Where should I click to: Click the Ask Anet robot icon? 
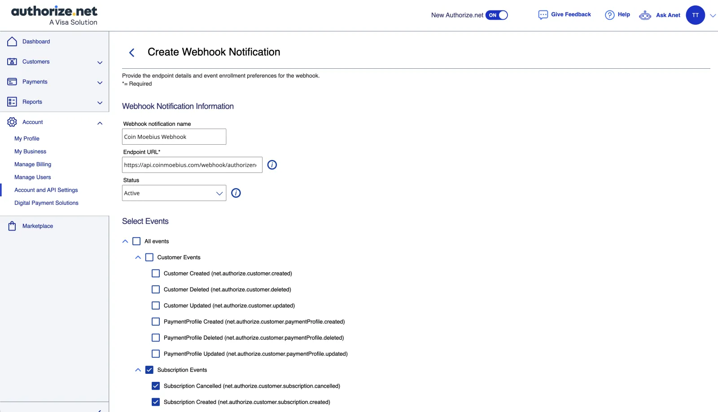click(x=645, y=15)
